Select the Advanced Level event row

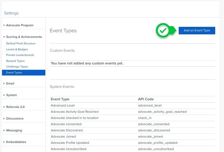(133, 105)
